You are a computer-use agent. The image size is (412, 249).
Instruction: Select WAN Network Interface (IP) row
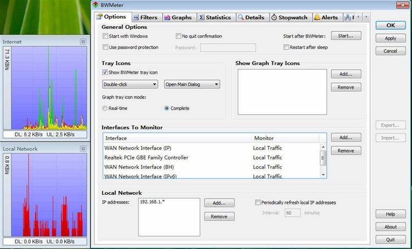[211, 148]
